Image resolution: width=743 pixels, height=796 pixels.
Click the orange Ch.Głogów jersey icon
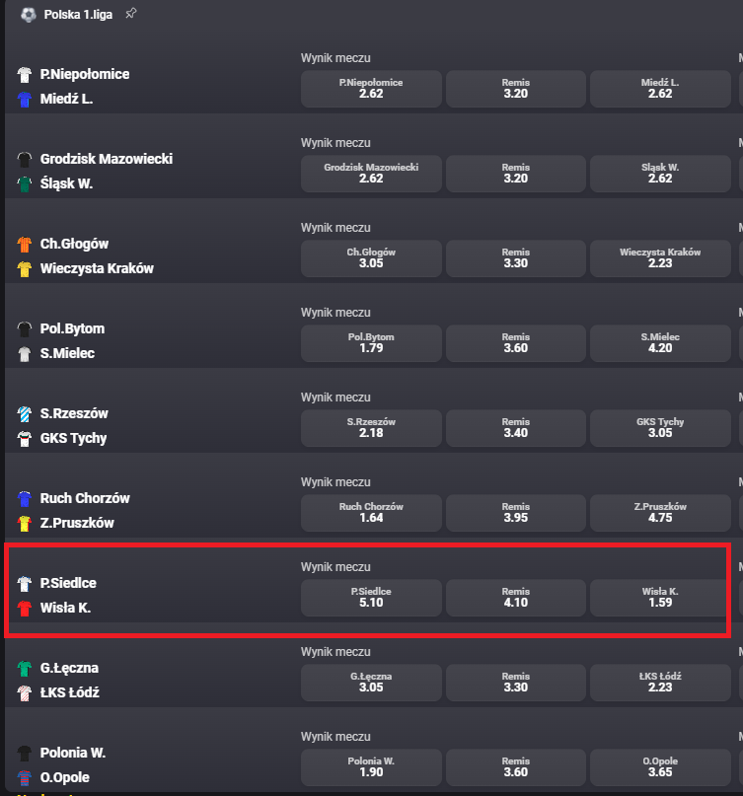coord(25,245)
